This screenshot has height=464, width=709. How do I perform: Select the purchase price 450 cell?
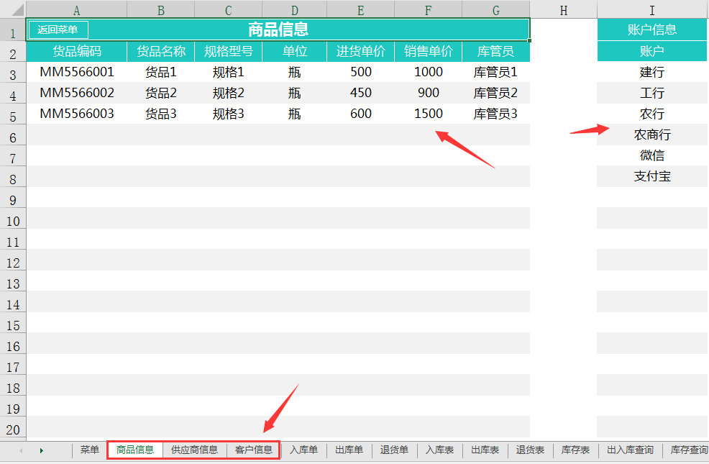point(360,93)
